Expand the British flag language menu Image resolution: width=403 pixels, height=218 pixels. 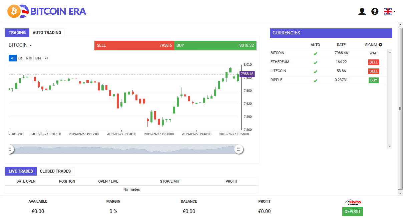[x=389, y=11]
